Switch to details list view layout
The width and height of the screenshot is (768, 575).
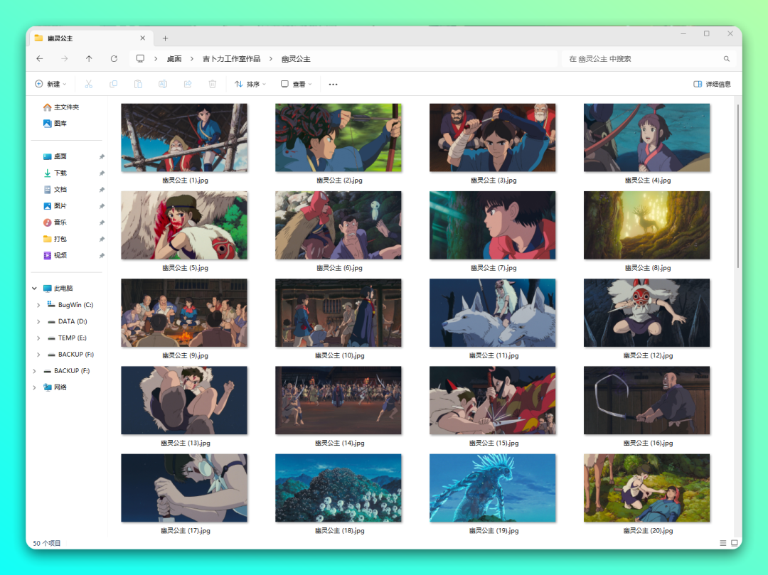point(723,543)
